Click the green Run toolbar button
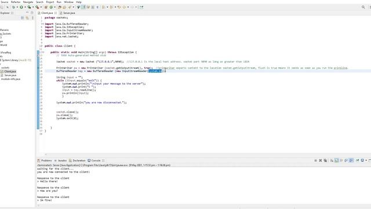Image resolution: width=371 pixels, height=209 pixels. (x=21, y=7)
